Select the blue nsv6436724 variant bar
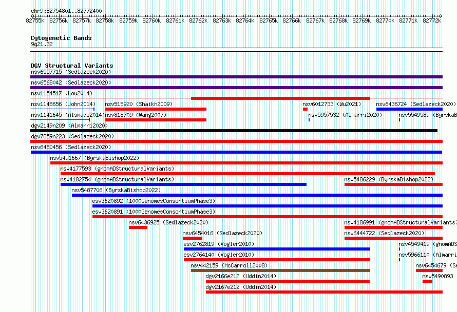This screenshot has height=312, width=457. (x=409, y=109)
